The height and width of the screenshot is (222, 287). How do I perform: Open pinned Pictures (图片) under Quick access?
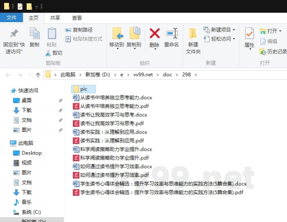point(23,130)
